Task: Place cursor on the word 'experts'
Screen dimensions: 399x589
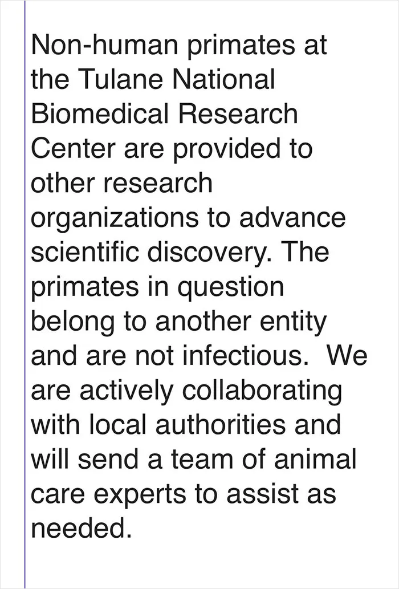Action: [140, 494]
